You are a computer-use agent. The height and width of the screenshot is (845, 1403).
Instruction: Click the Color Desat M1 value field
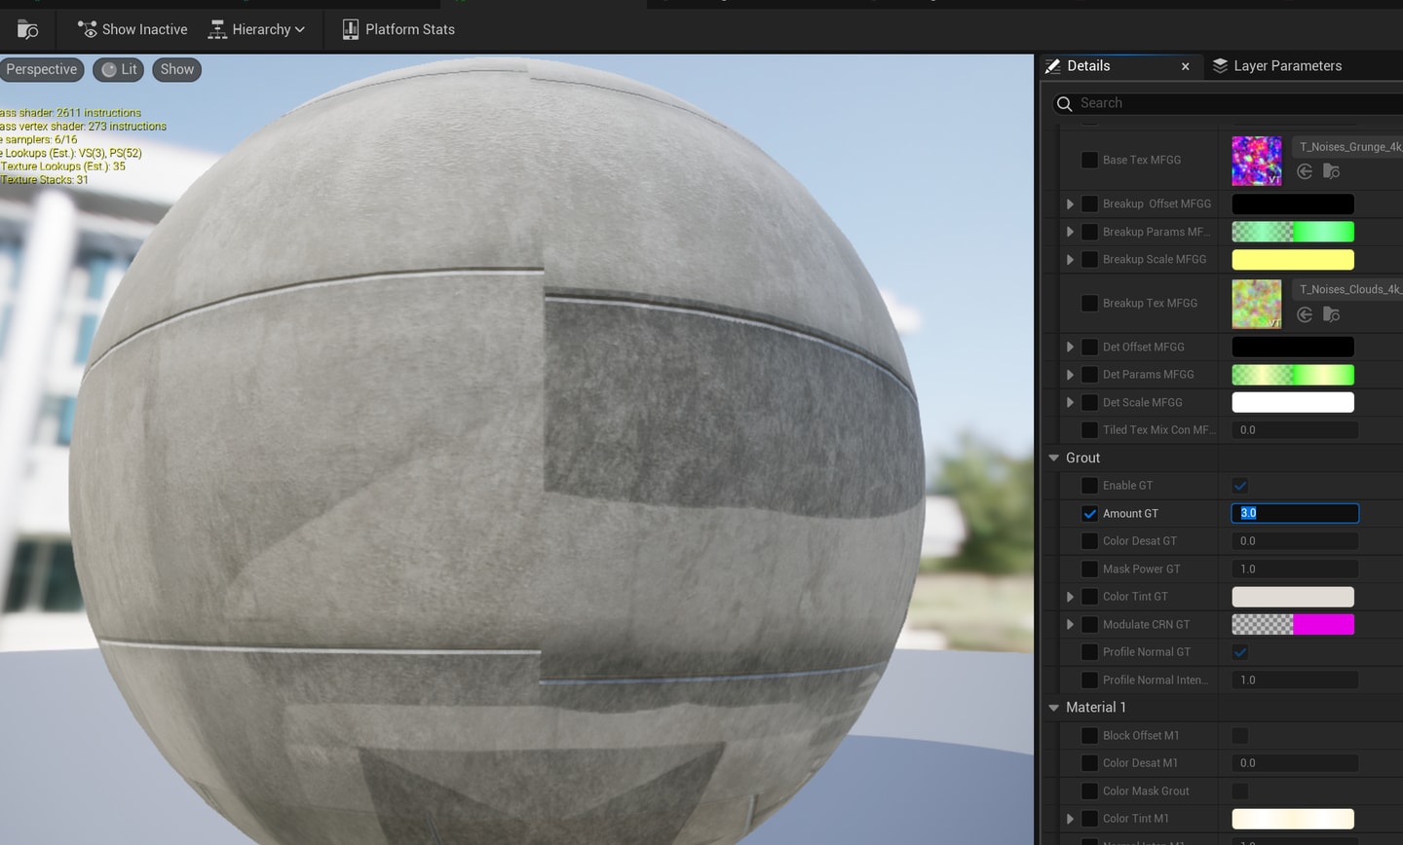(x=1295, y=763)
